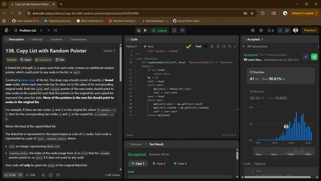
Task: Expand the Hint tag
Action: [x=60, y=60]
